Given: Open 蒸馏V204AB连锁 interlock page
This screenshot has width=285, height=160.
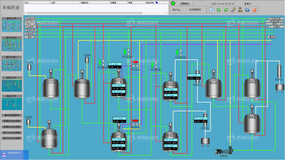Looking at the screenshot, I should click(x=12, y=121).
